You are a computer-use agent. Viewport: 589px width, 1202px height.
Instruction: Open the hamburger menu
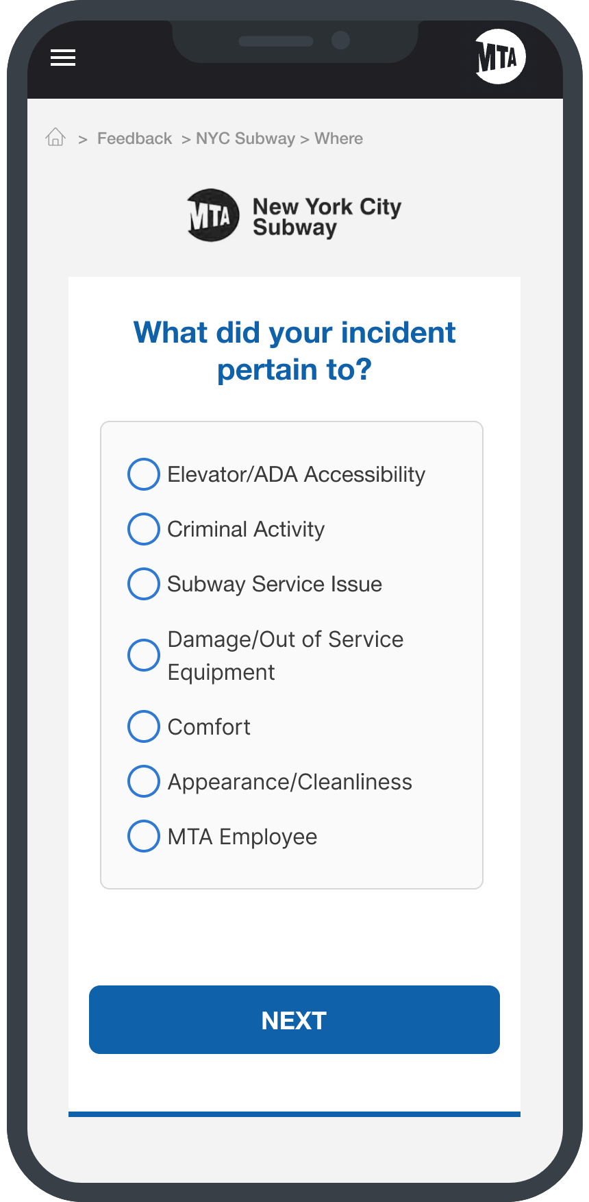63,58
